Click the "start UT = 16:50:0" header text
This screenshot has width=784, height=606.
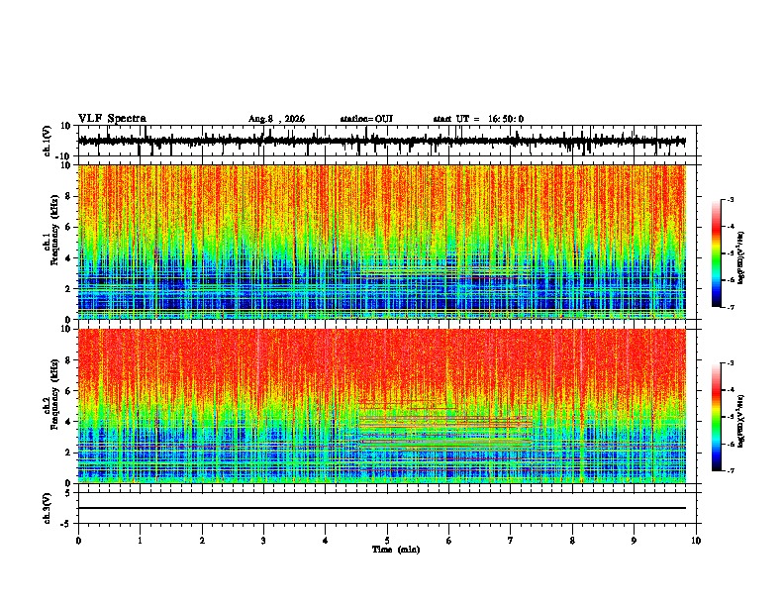coord(478,119)
